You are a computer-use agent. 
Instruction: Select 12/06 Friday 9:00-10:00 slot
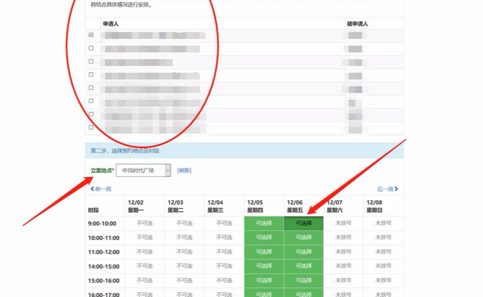303,223
